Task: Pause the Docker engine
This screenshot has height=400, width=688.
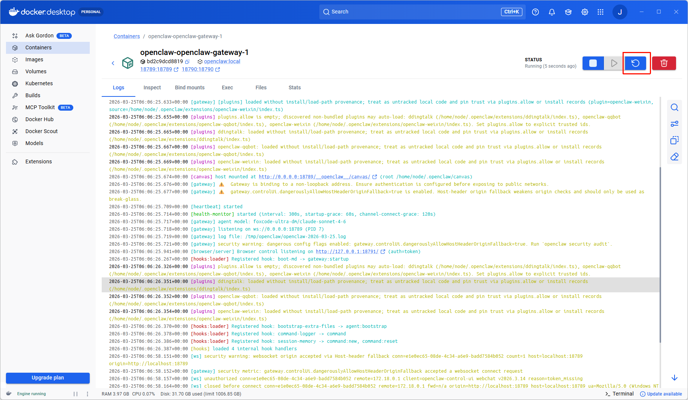Action: [76, 394]
